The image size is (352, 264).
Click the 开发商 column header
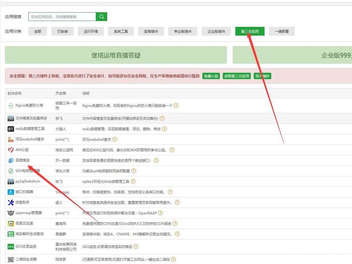point(61,93)
